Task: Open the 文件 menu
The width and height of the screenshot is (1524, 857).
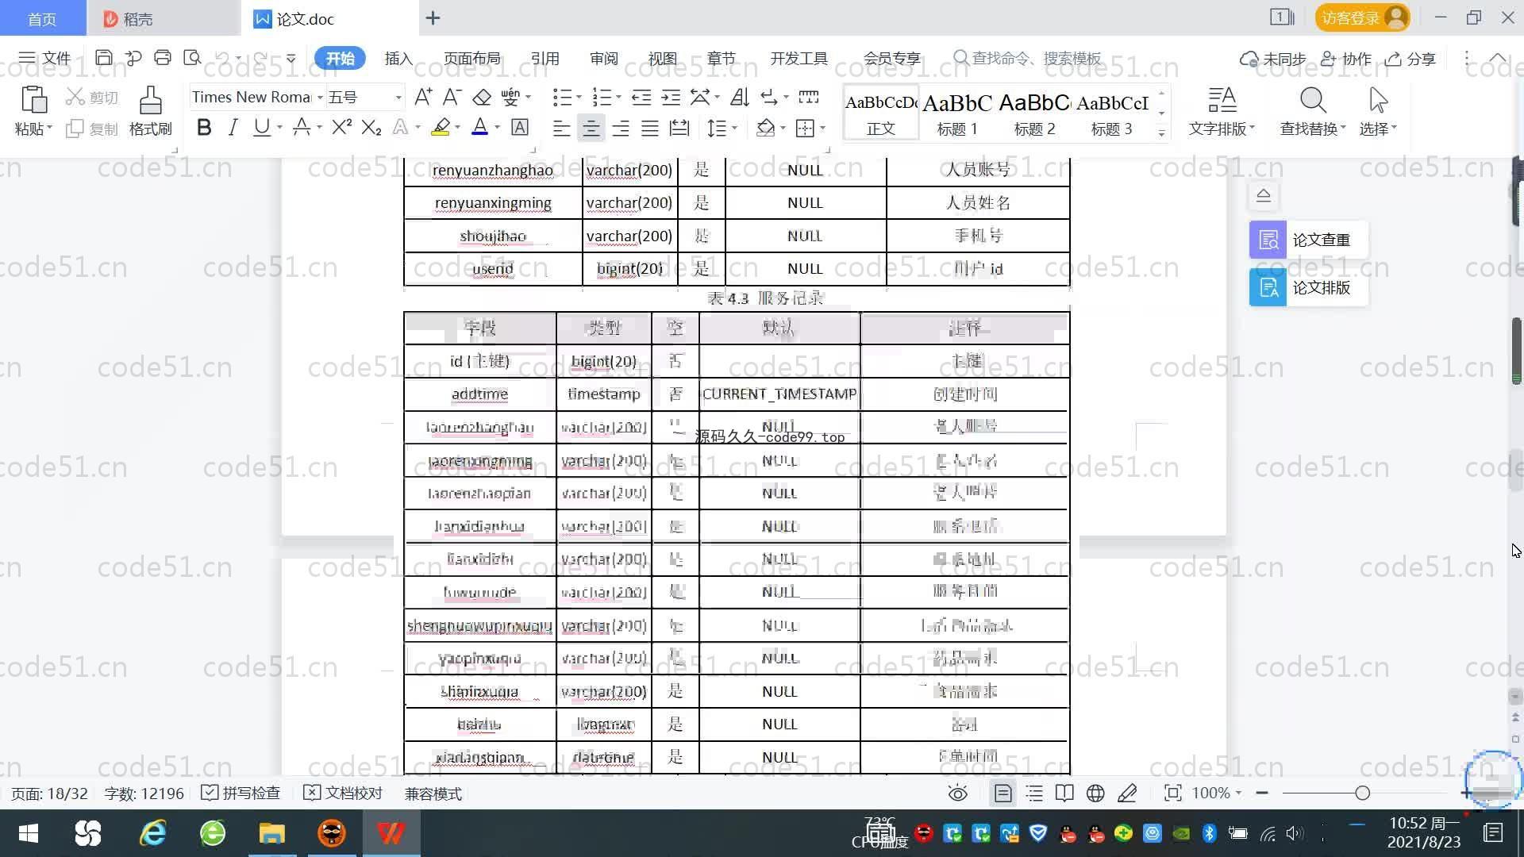Action: tap(45, 59)
